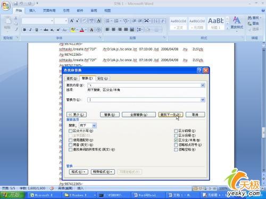Click the Enclose Characters icon

pos(98,30)
